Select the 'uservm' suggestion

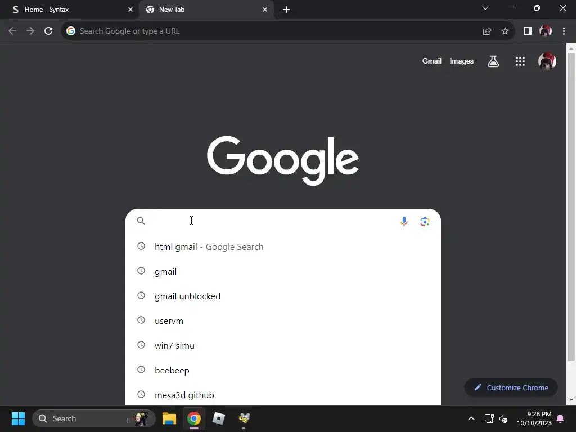pos(283,321)
